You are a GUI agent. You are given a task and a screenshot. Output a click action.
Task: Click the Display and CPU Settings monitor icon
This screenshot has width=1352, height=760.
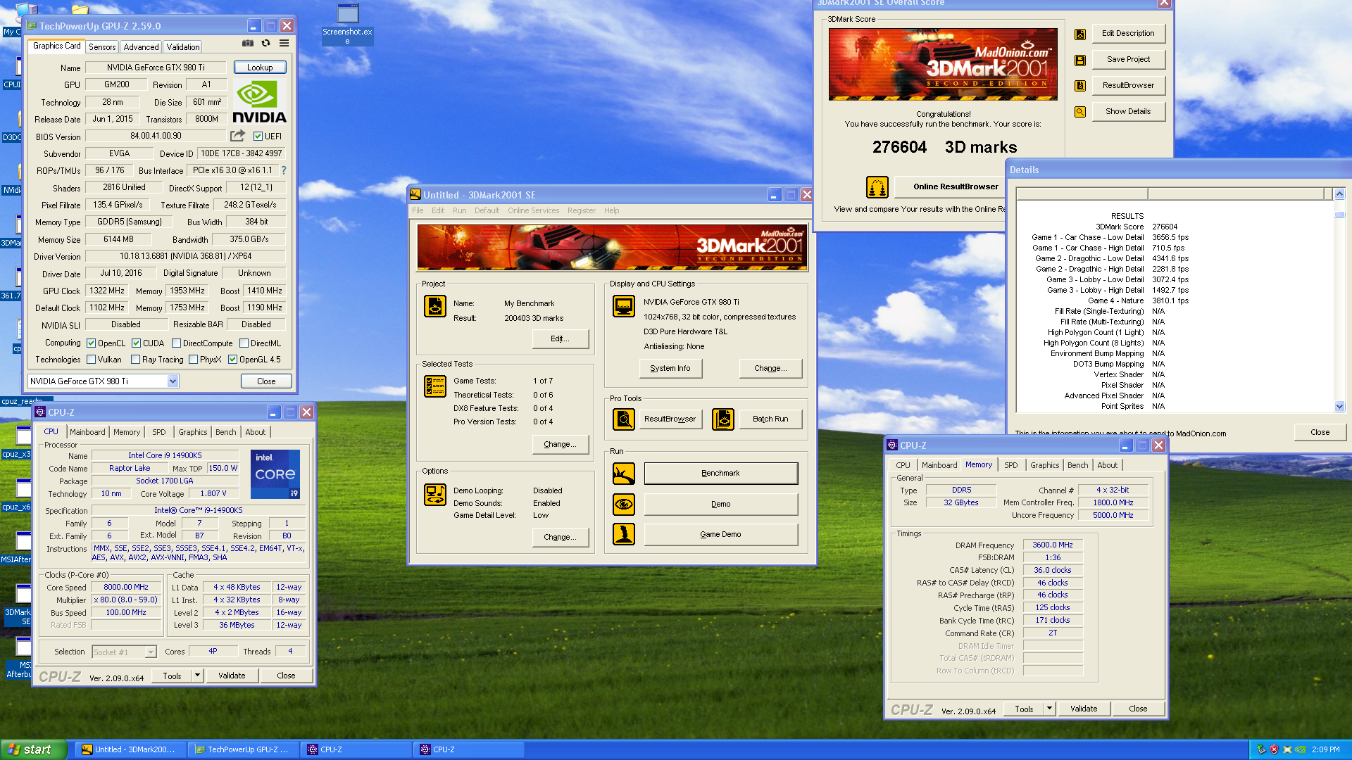point(623,306)
